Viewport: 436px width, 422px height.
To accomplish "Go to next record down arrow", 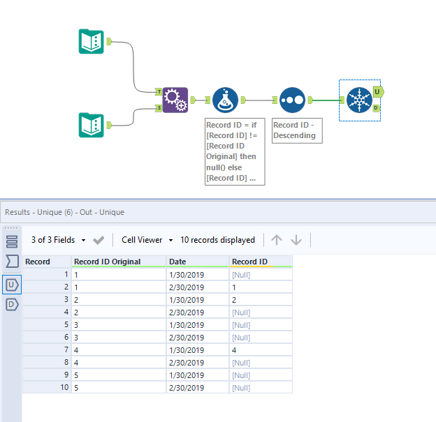I will click(x=296, y=240).
